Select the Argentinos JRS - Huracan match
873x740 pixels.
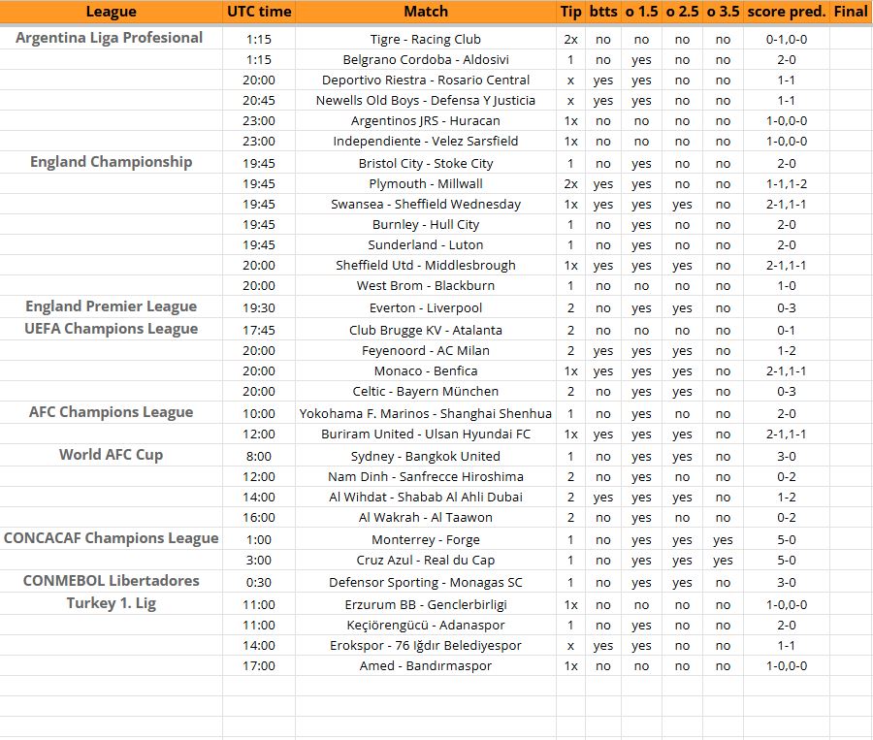tap(426, 121)
